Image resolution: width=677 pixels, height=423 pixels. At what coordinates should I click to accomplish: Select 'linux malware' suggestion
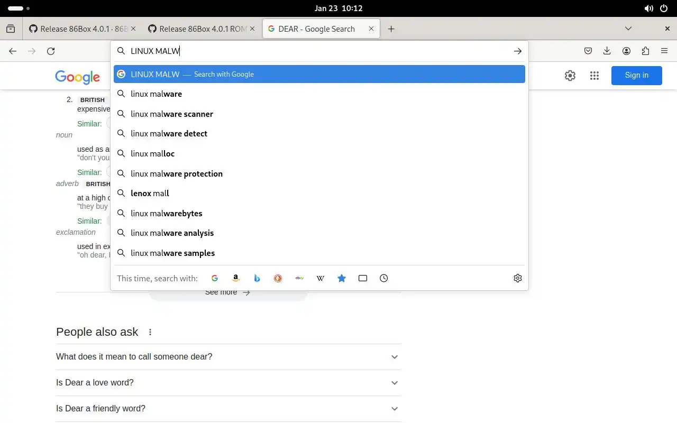(319, 94)
